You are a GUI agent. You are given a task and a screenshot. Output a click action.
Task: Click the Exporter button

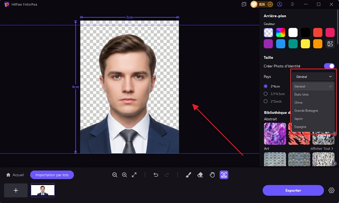coord(293,190)
